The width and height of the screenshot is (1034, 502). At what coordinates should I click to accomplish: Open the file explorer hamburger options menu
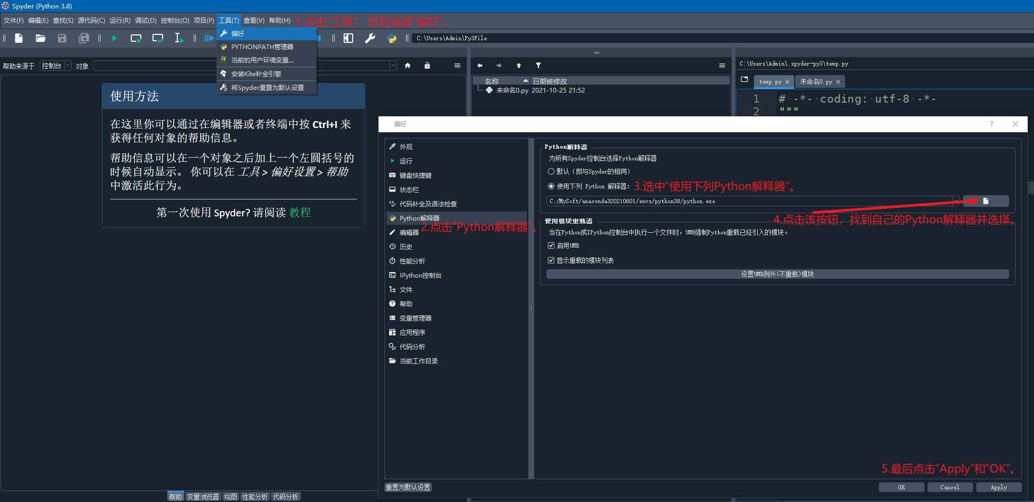coord(722,65)
